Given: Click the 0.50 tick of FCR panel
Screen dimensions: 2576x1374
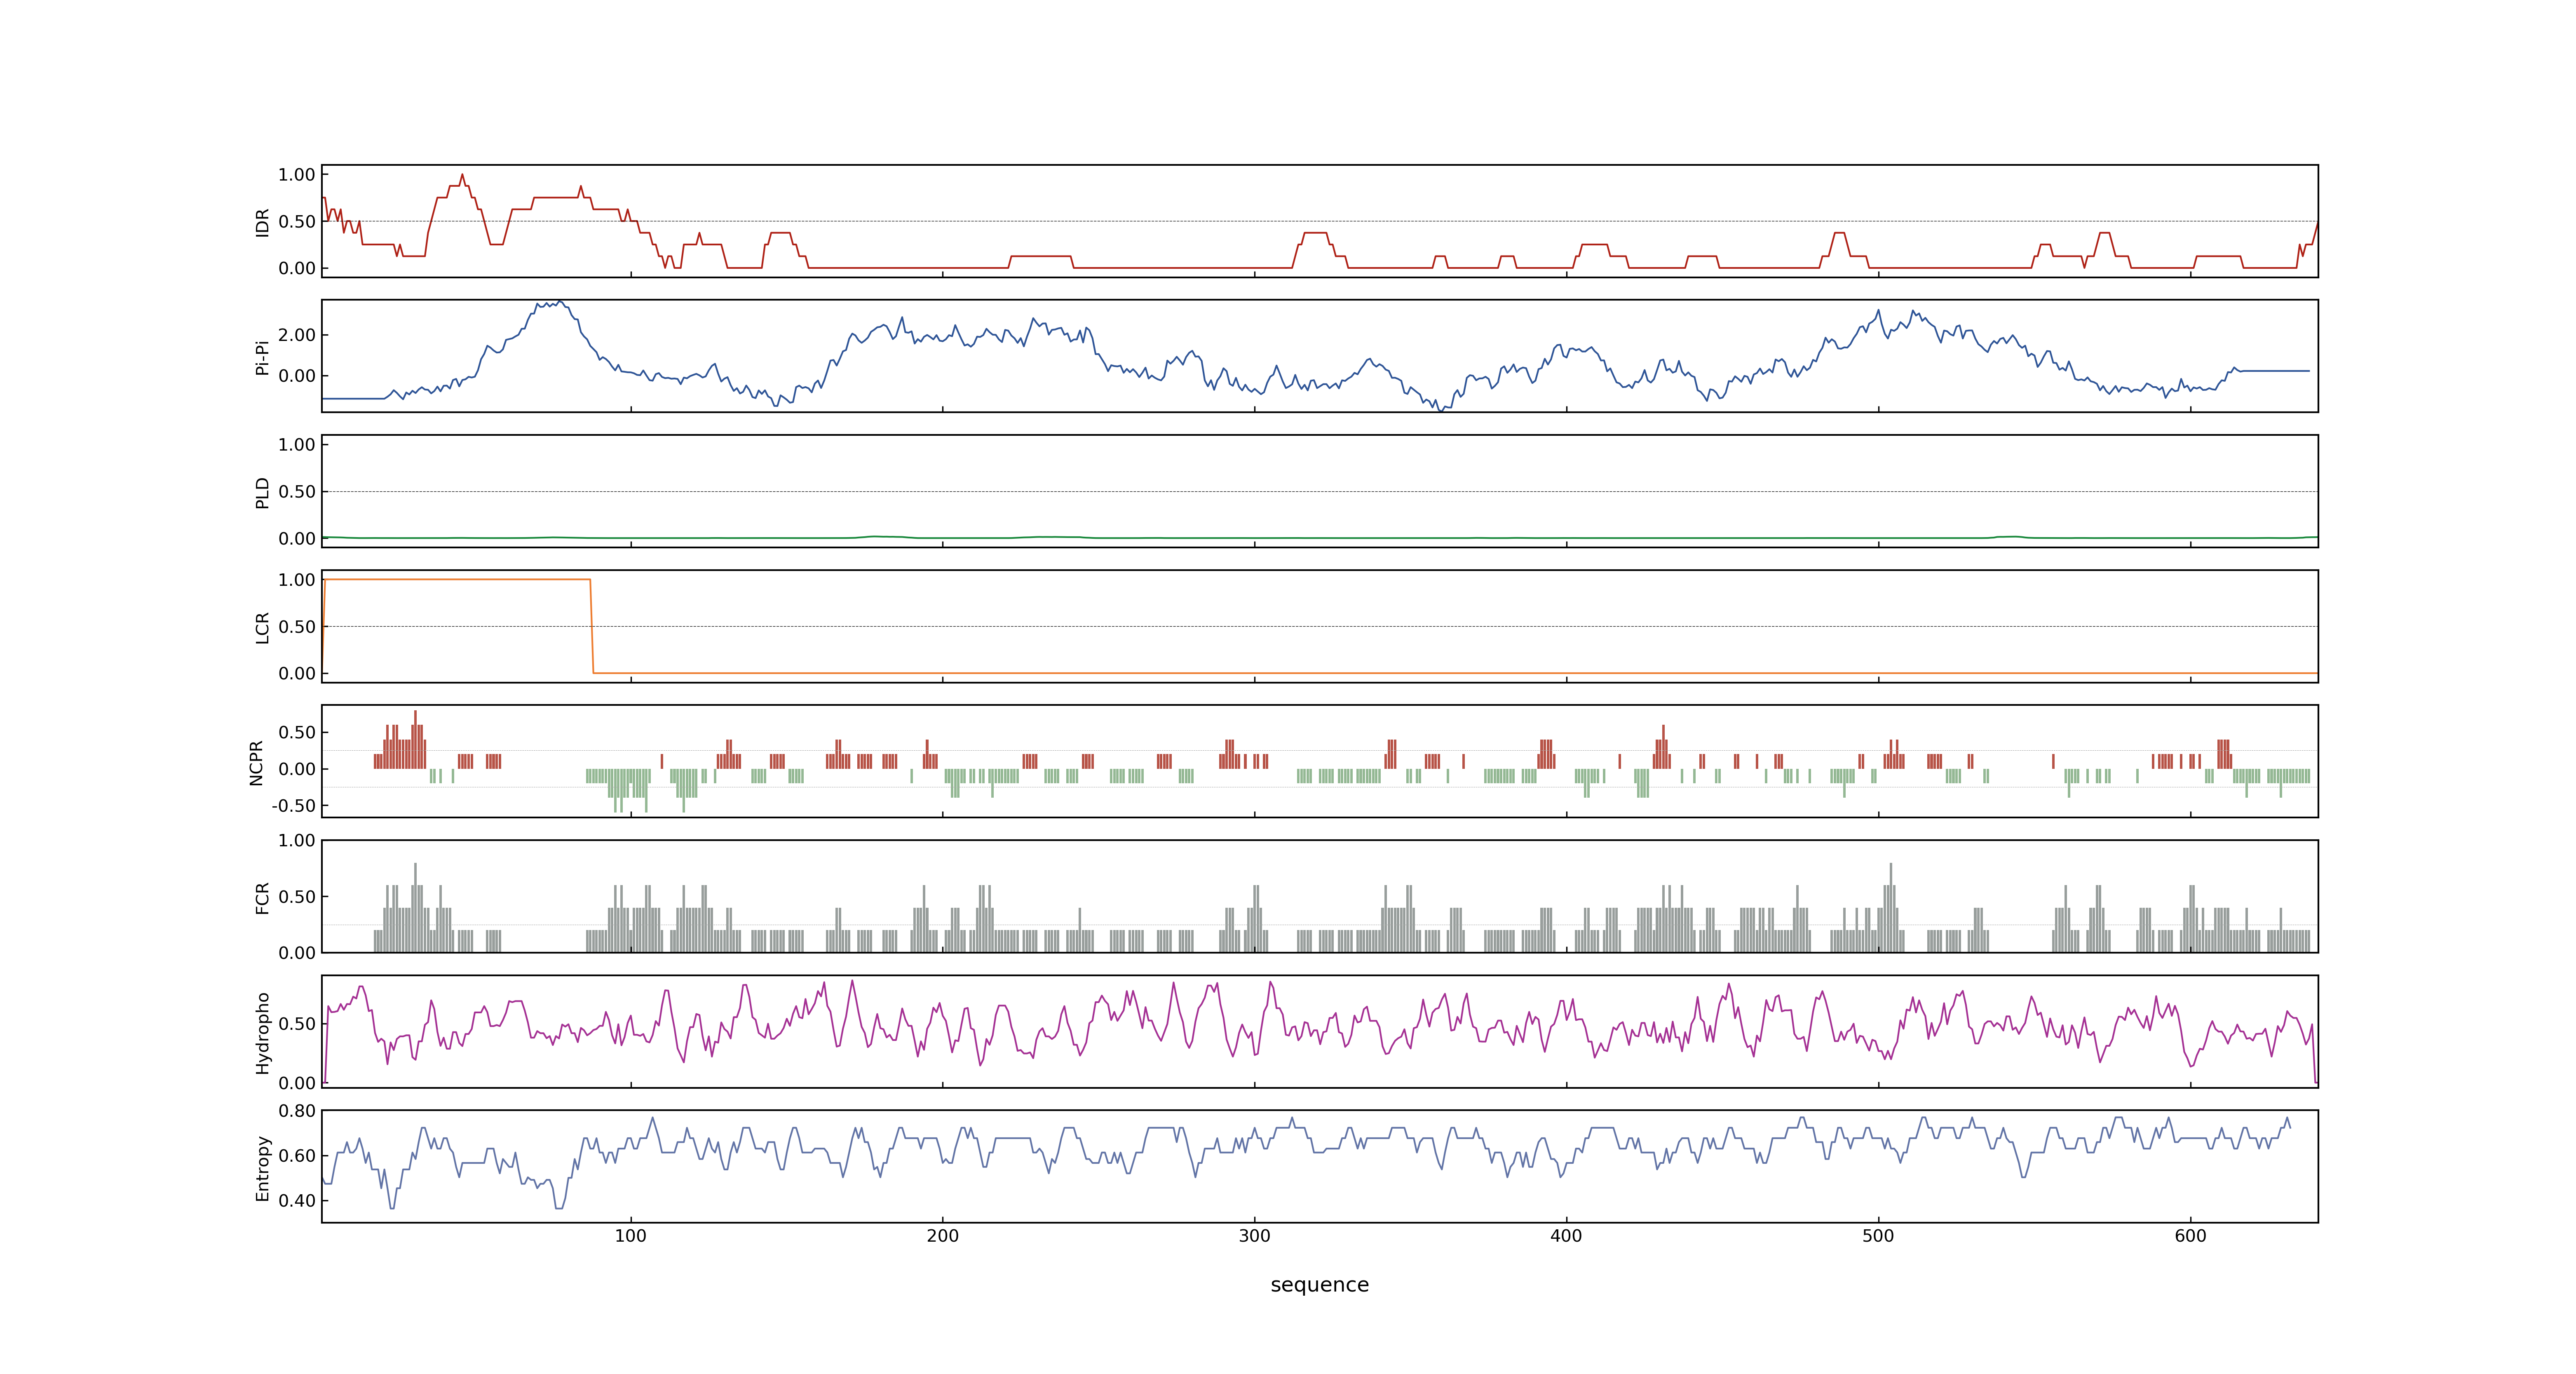Looking at the screenshot, I should click(297, 897).
